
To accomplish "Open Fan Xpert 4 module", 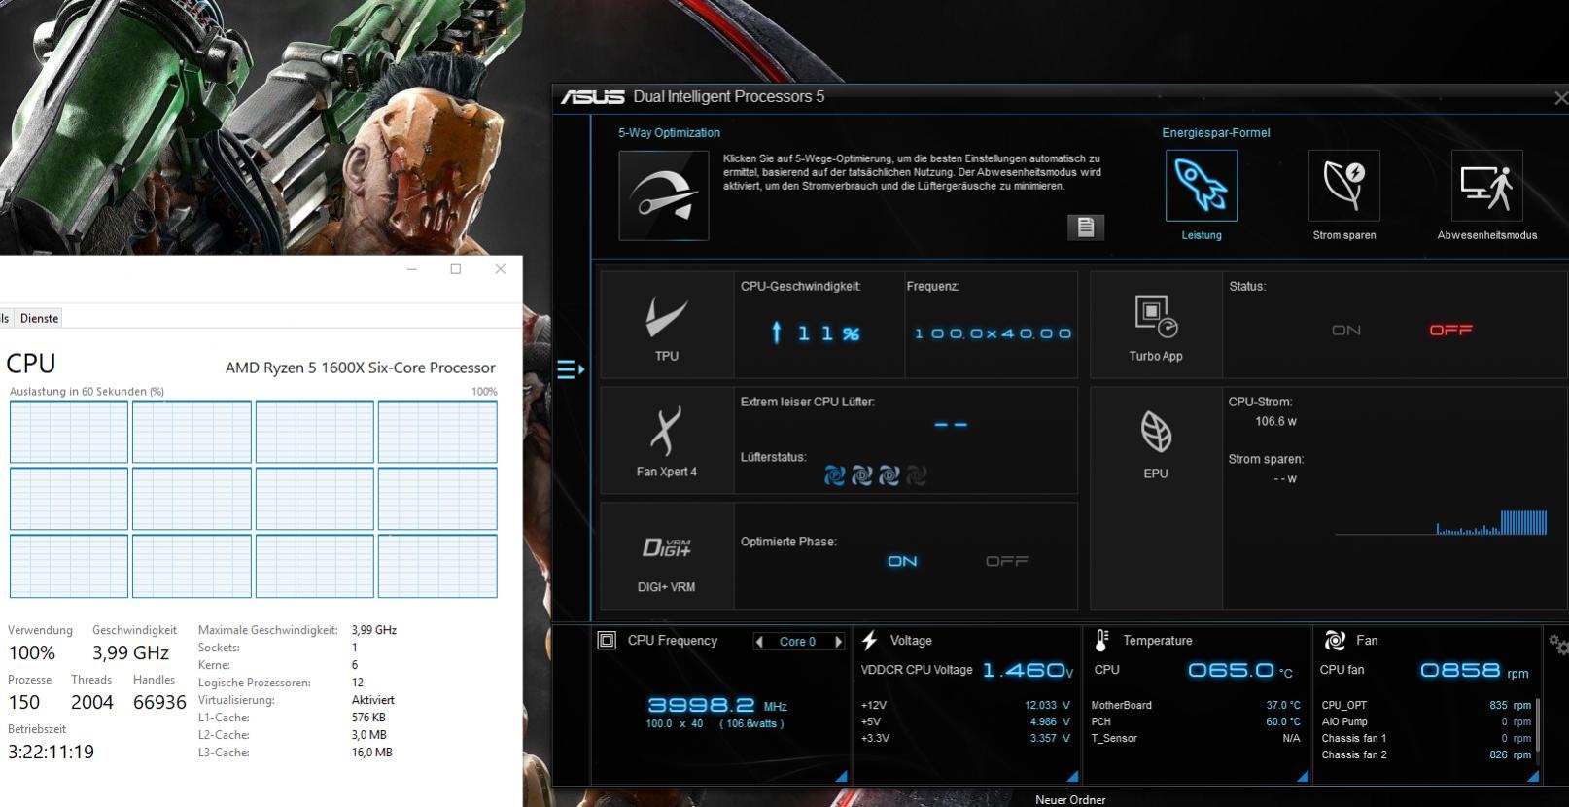I will coord(667,440).
